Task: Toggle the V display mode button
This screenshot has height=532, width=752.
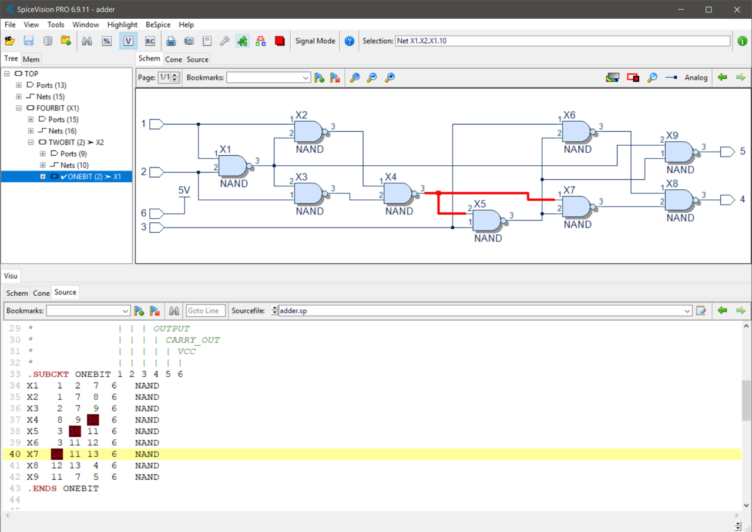Action: (x=128, y=41)
